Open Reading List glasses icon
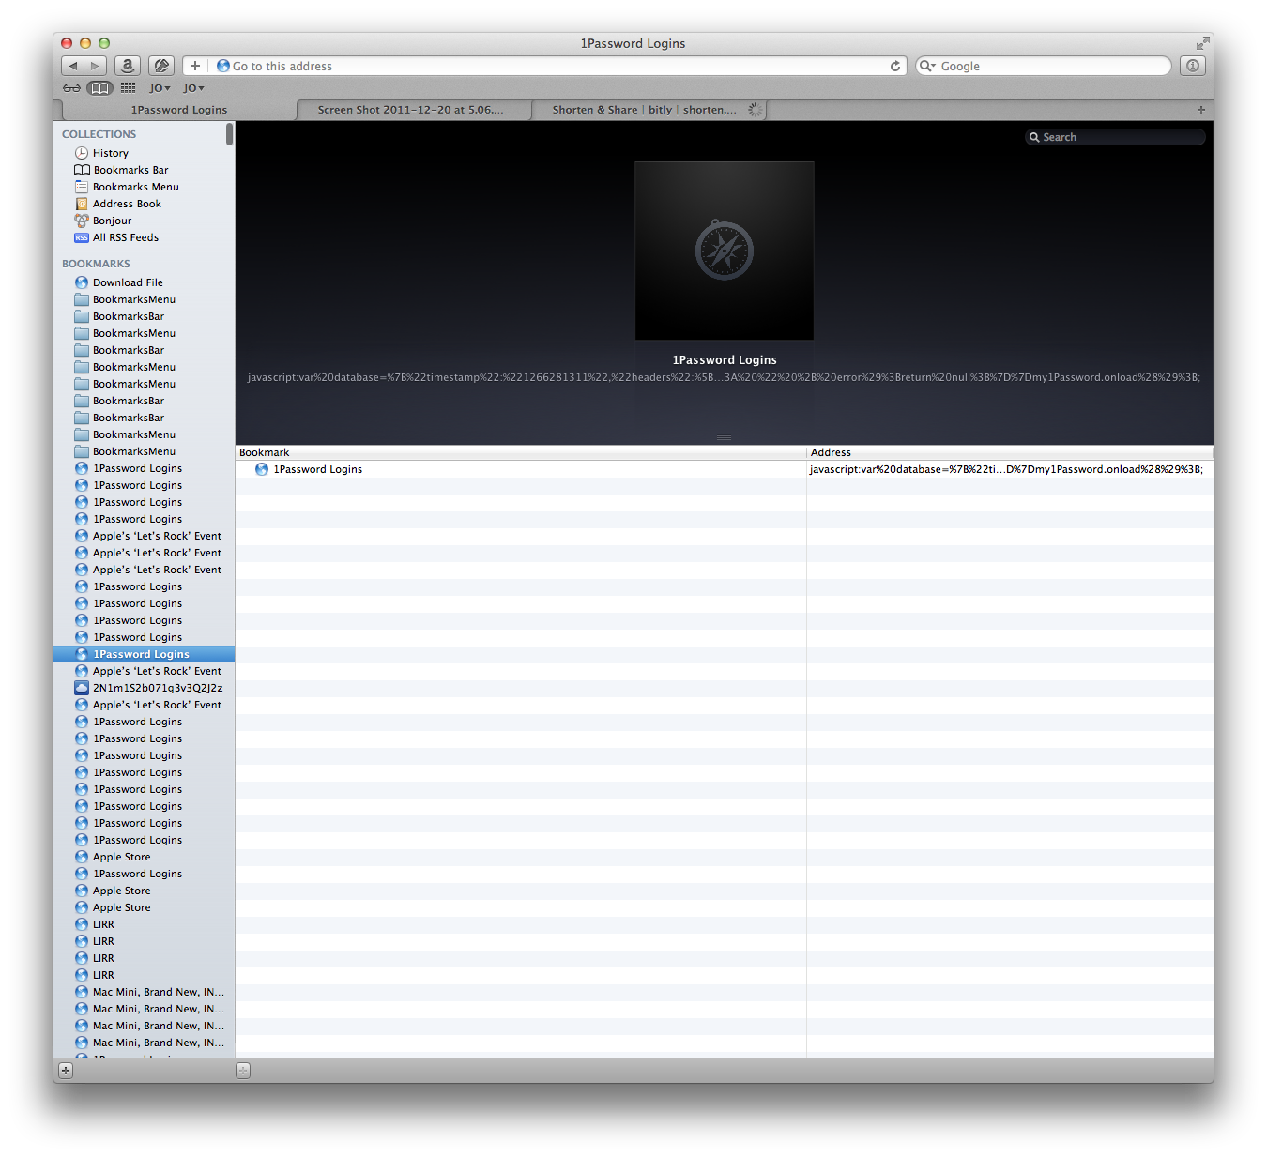This screenshot has width=1267, height=1157. coord(71,88)
